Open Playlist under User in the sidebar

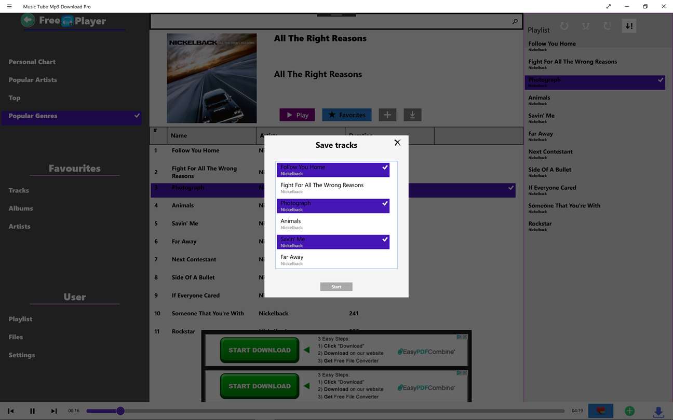20,319
